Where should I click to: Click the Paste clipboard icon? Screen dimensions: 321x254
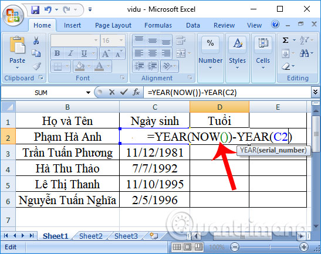pos(17,45)
